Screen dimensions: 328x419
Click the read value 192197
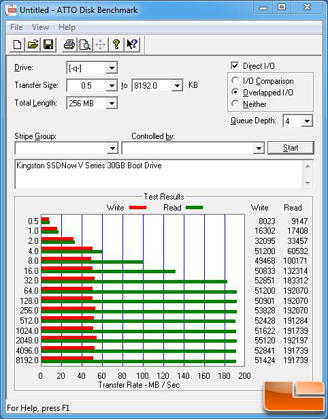click(295, 341)
